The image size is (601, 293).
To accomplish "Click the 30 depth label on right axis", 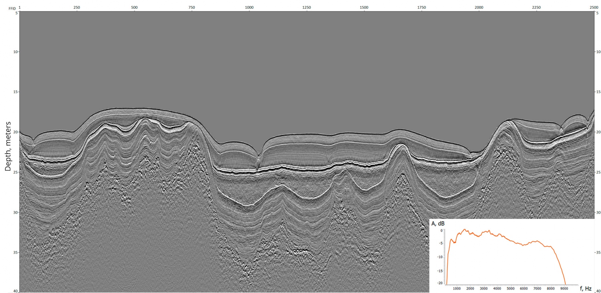I will pyautogui.click(x=598, y=212).
